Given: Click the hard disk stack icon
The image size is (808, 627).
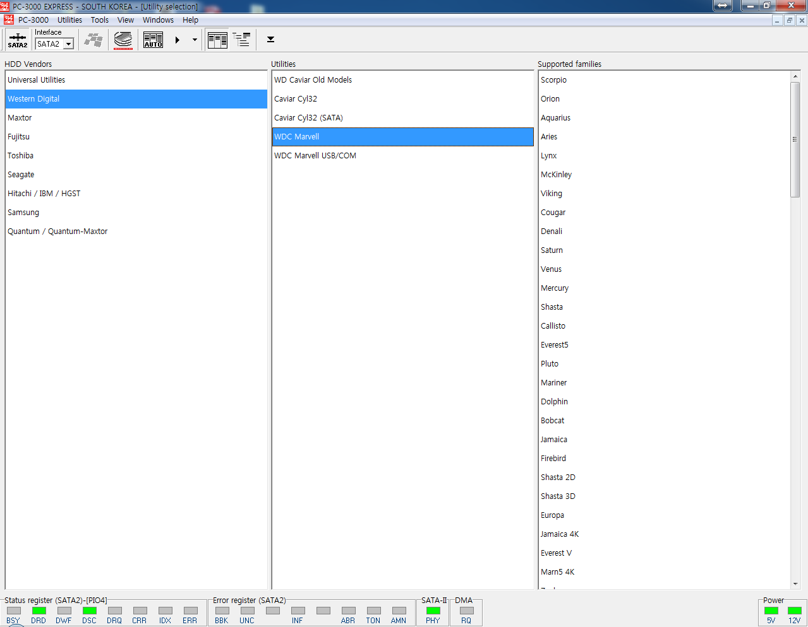Looking at the screenshot, I should point(123,40).
